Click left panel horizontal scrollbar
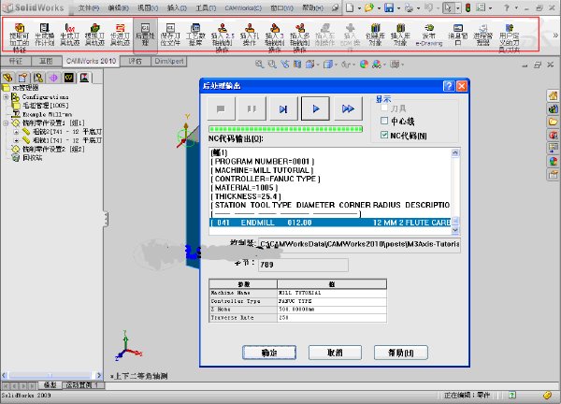The width and height of the screenshot is (561, 404). coord(51,375)
